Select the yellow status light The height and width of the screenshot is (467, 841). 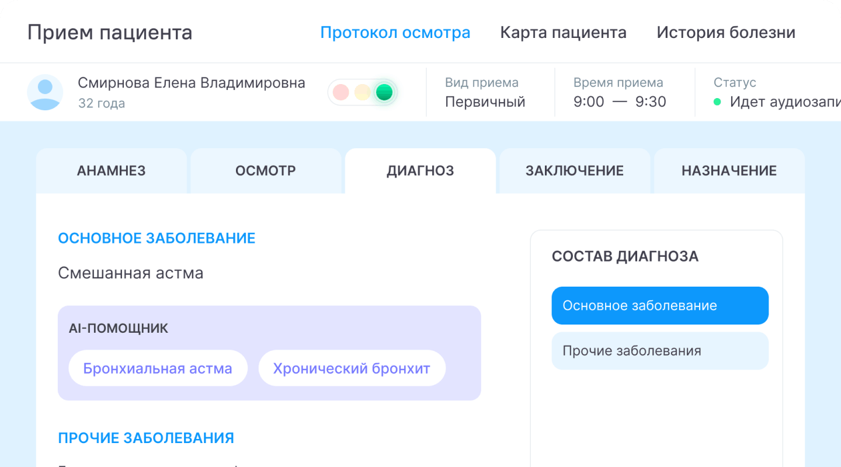click(x=362, y=92)
